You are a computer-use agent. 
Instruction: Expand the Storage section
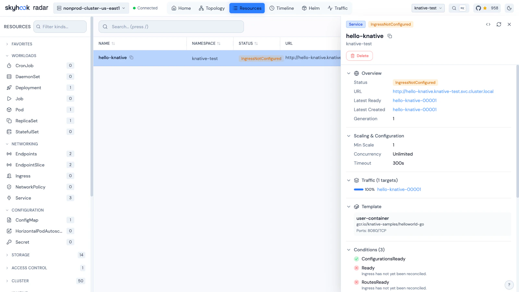(x=45, y=255)
